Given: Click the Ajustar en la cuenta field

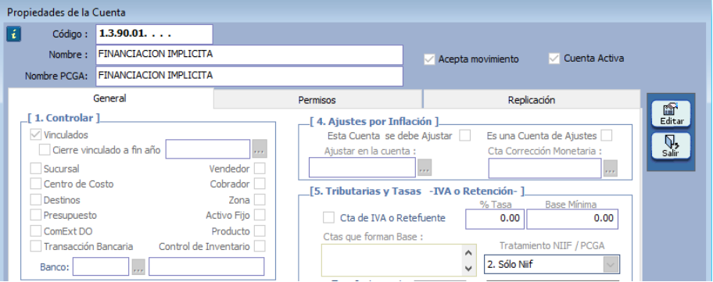Looking at the screenshot, I should tap(362, 168).
